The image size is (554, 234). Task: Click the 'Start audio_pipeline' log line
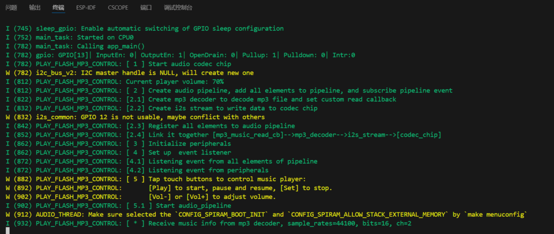(x=118, y=205)
